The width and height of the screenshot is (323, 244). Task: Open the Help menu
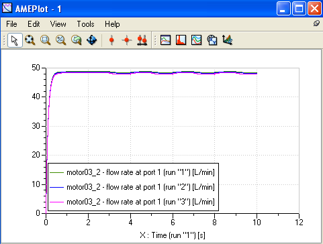click(112, 24)
